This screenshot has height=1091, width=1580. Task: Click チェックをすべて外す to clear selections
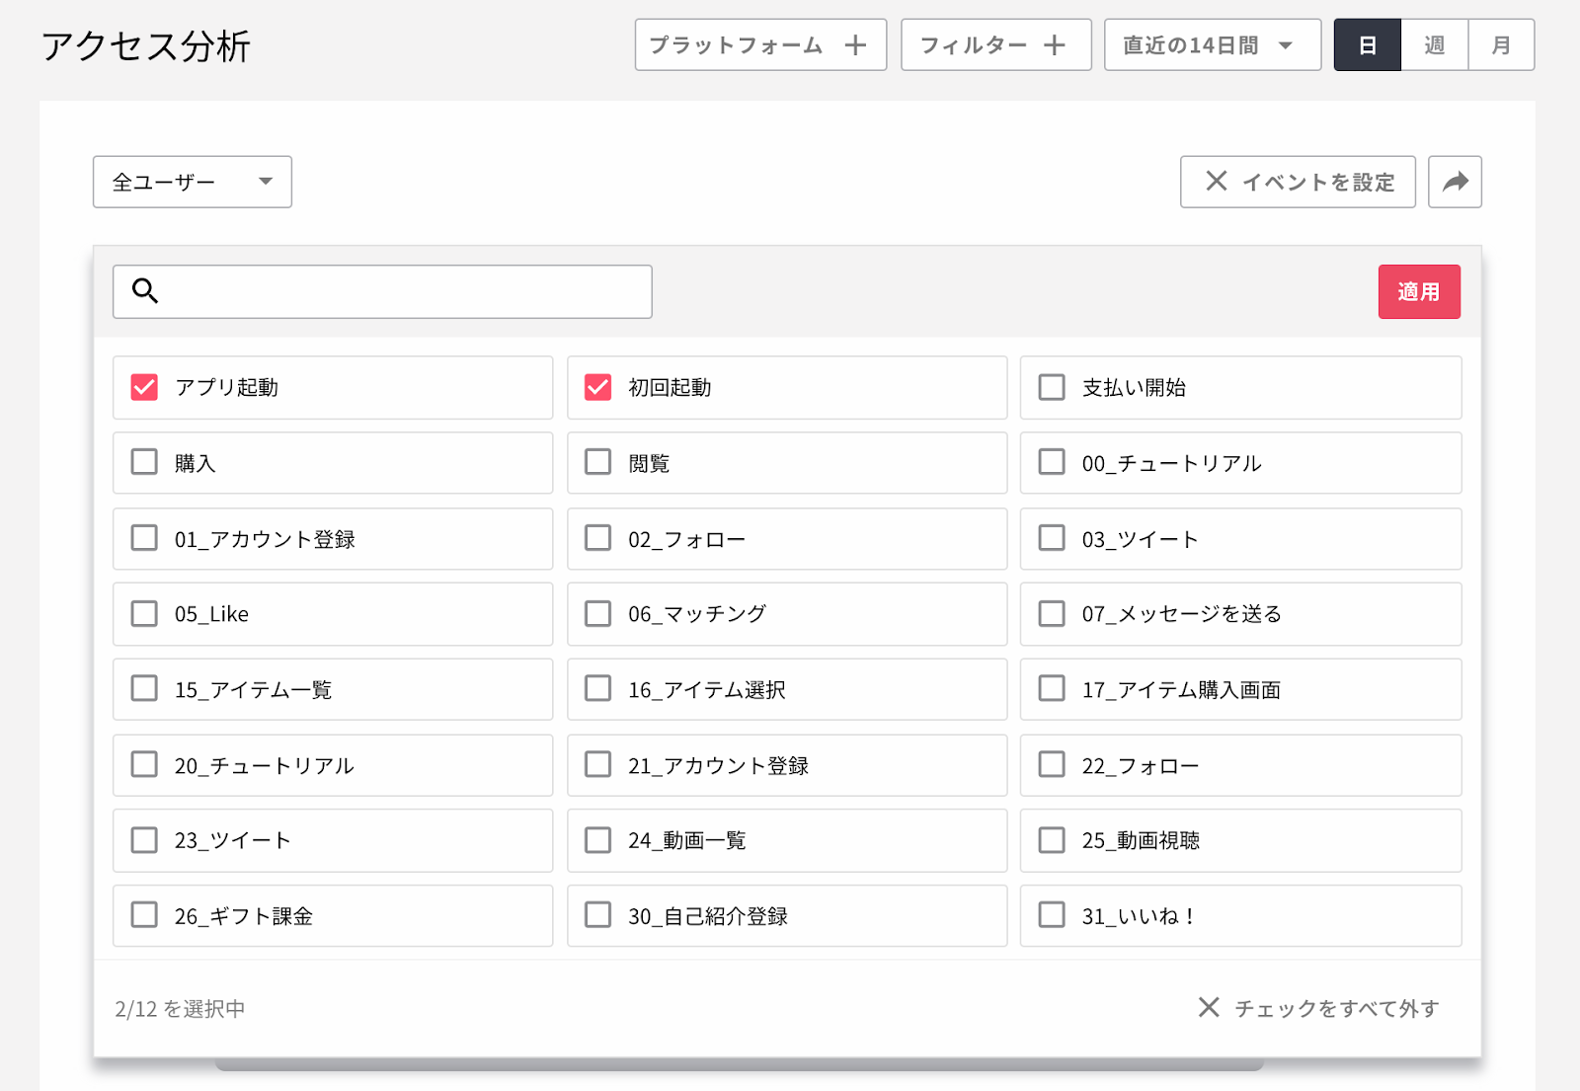click(1336, 1008)
